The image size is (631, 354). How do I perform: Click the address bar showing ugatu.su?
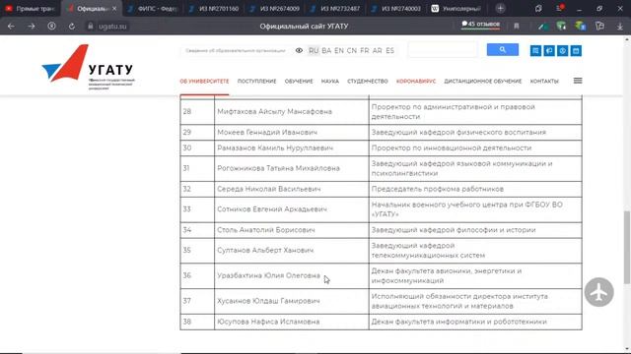point(112,27)
